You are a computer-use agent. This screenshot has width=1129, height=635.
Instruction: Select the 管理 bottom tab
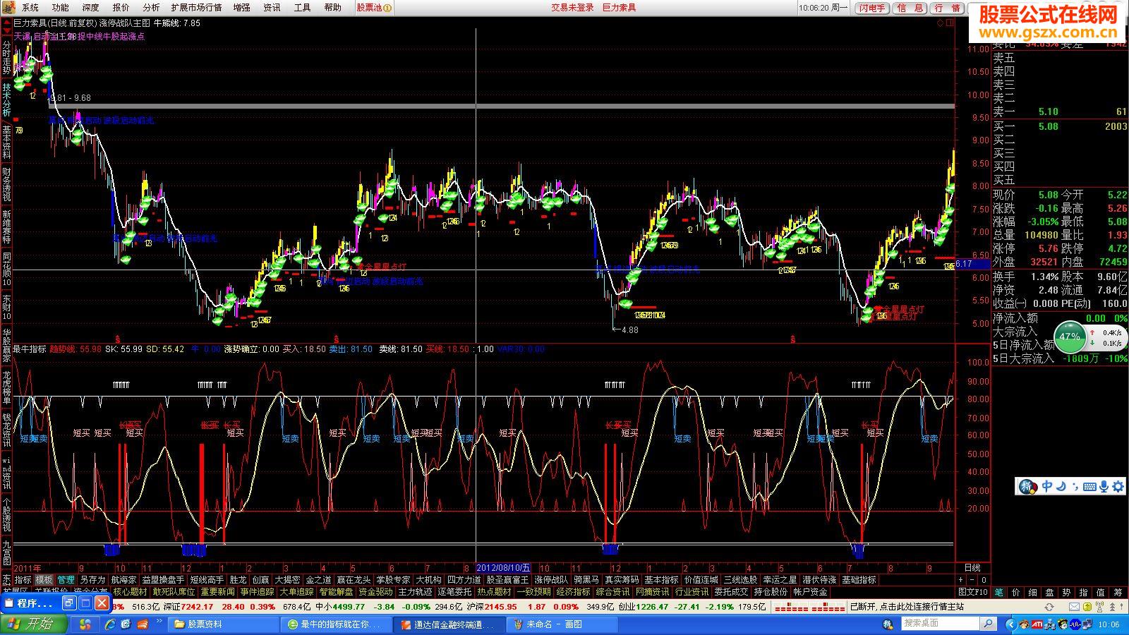[65, 580]
